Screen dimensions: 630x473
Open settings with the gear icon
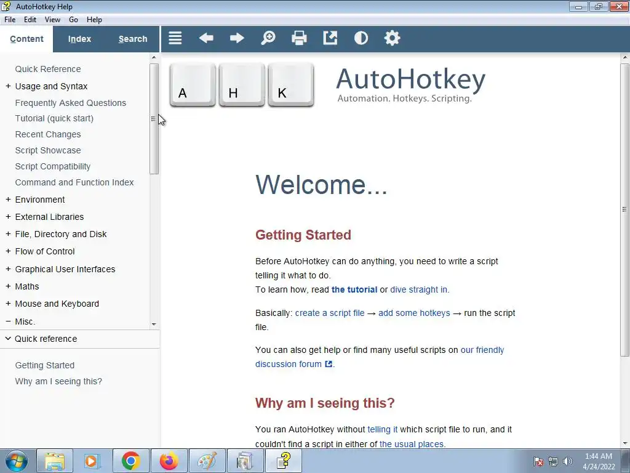point(392,38)
